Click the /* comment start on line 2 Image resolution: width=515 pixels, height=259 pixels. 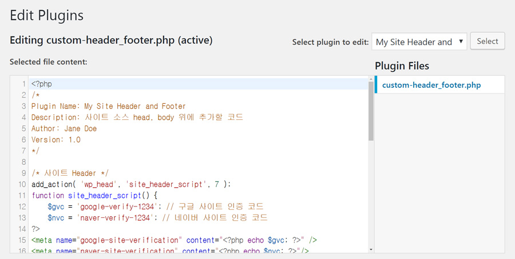35,95
